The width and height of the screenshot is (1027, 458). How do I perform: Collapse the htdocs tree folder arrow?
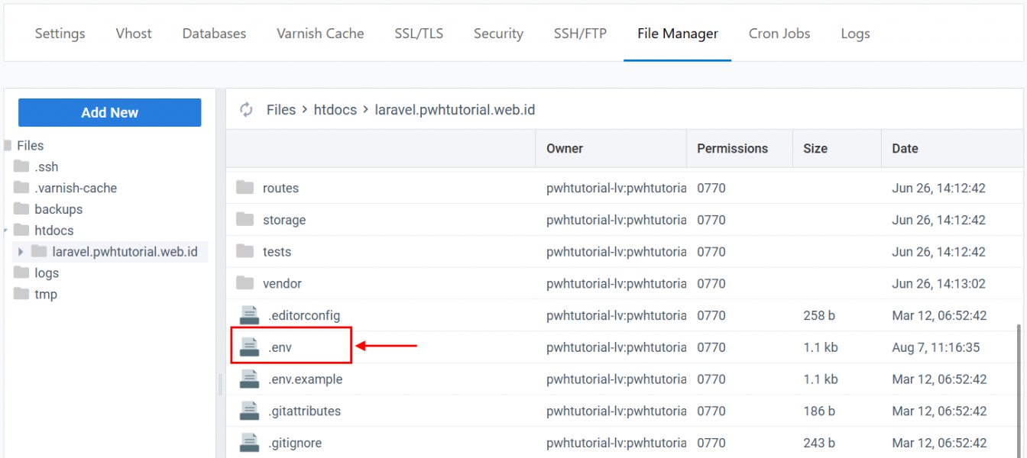click(6, 231)
